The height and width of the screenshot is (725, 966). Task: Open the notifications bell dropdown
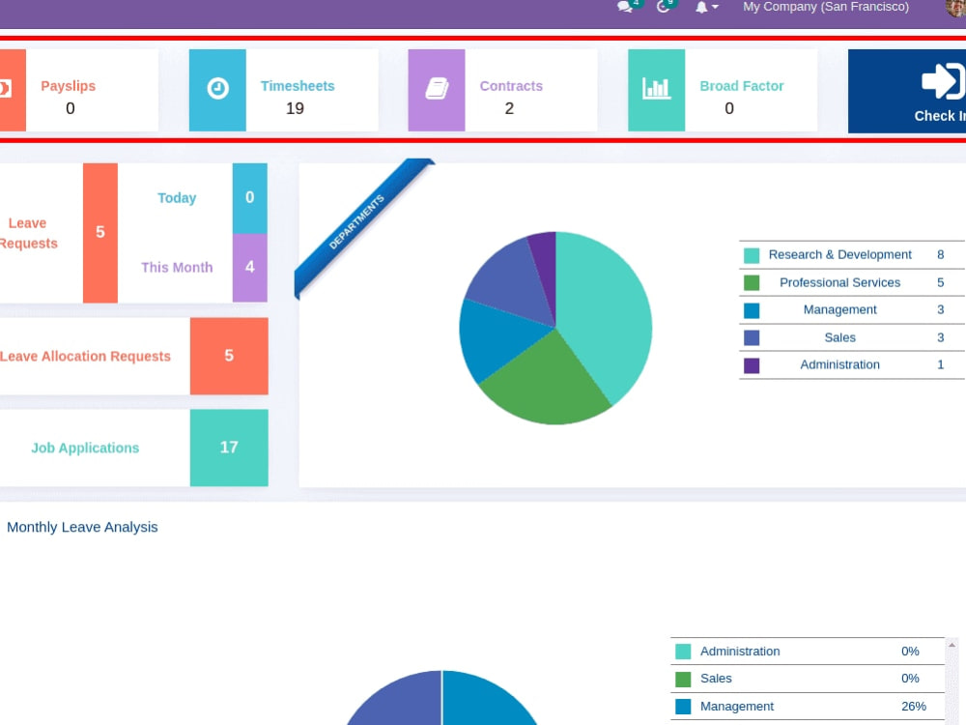point(706,8)
